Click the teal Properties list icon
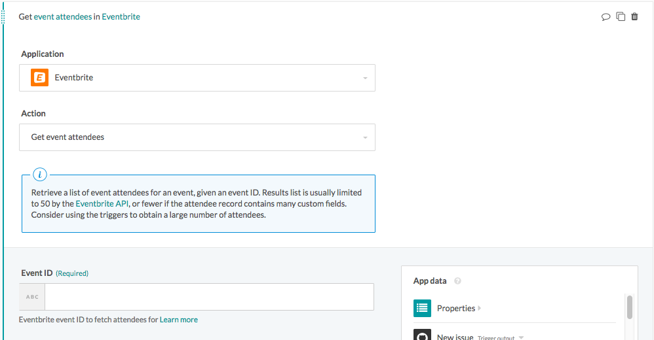 [x=423, y=308]
